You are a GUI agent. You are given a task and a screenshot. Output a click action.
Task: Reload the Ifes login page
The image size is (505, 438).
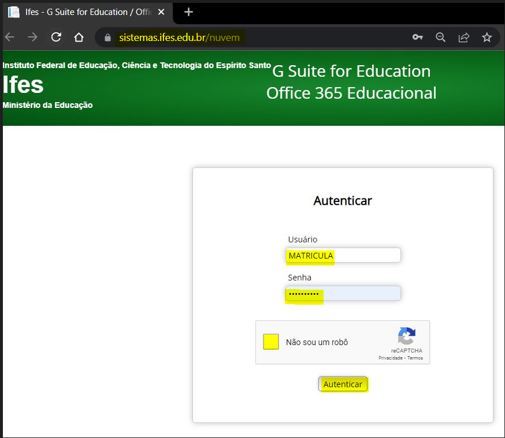(56, 38)
